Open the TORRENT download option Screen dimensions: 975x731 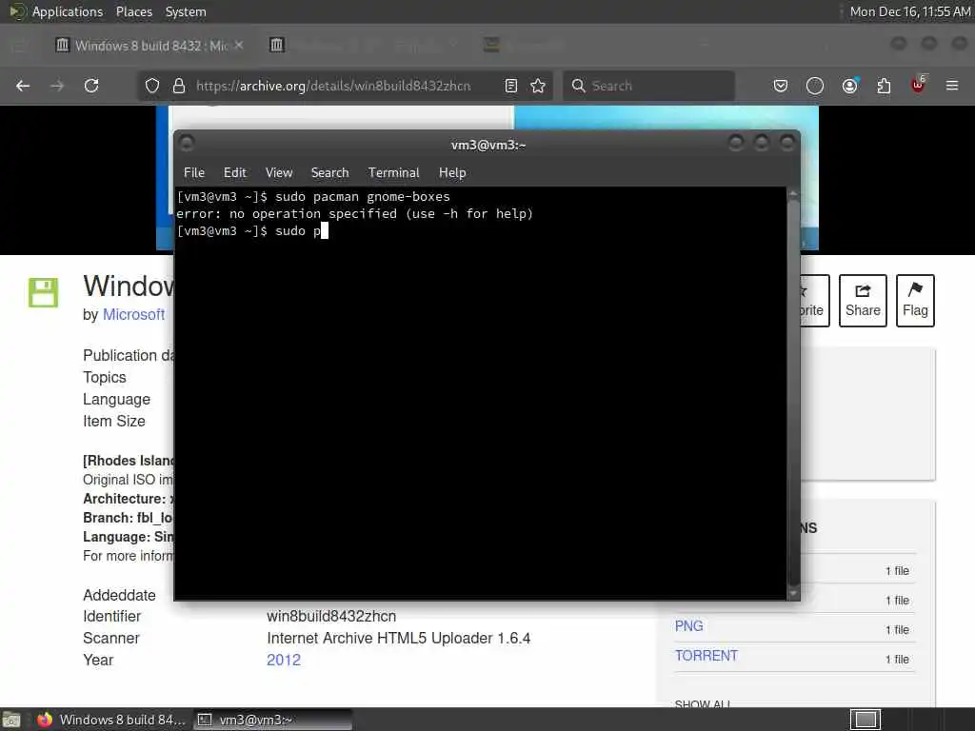[706, 656]
